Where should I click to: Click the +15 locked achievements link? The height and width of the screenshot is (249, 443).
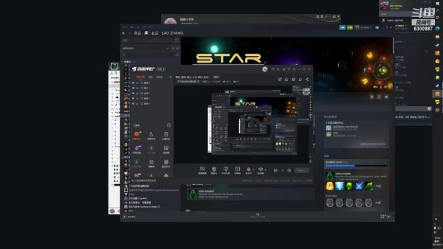click(378, 203)
